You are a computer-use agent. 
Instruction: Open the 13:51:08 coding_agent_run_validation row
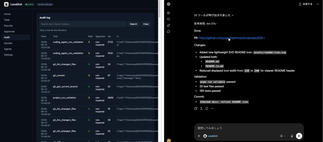[x=99, y=45]
